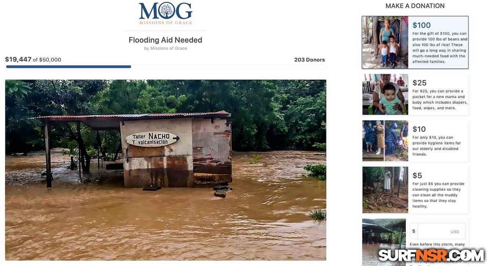Click the muddy forest cleanup thumbnail

click(385, 190)
